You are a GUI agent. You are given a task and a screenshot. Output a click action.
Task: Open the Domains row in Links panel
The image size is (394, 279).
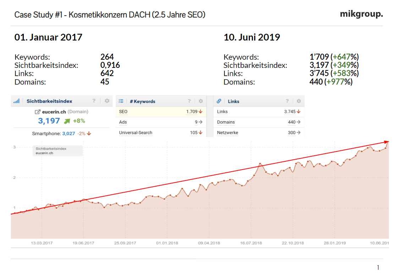click(259, 122)
